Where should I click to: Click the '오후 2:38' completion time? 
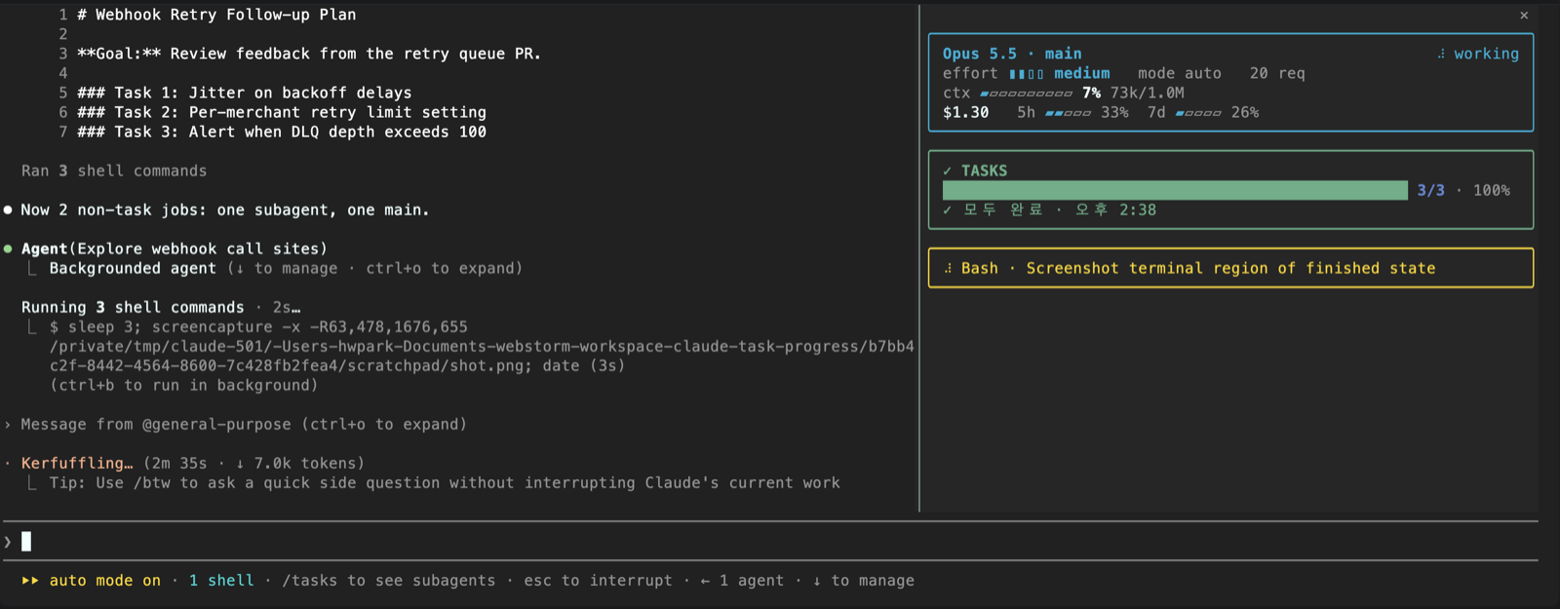coord(1115,209)
